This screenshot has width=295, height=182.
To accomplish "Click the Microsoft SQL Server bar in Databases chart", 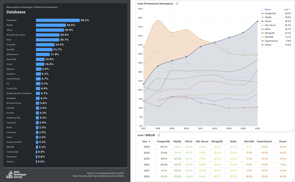I will tap(48, 35).
